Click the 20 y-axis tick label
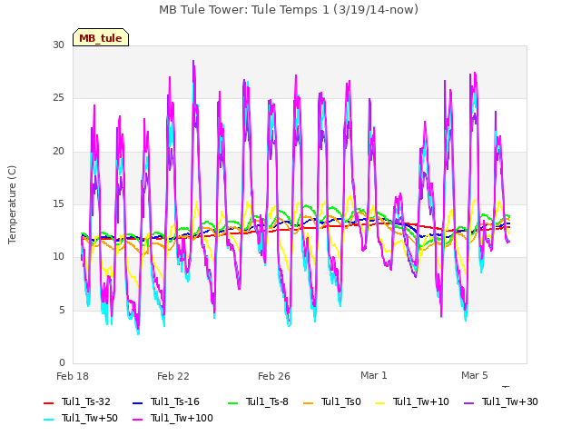The height and width of the screenshot is (436, 581). pos(58,152)
